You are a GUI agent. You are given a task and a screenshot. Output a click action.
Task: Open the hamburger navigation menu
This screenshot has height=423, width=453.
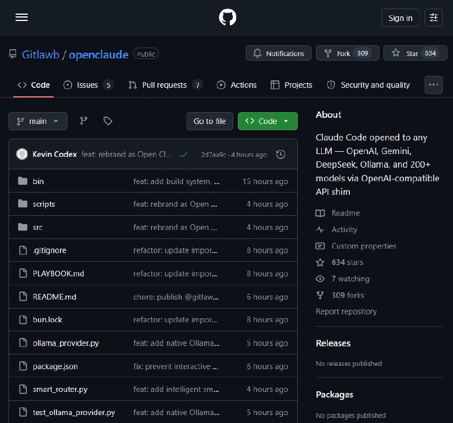(x=22, y=18)
